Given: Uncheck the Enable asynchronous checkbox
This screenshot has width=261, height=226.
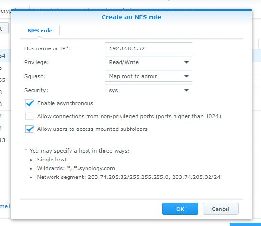Looking at the screenshot, I should (x=29, y=103).
